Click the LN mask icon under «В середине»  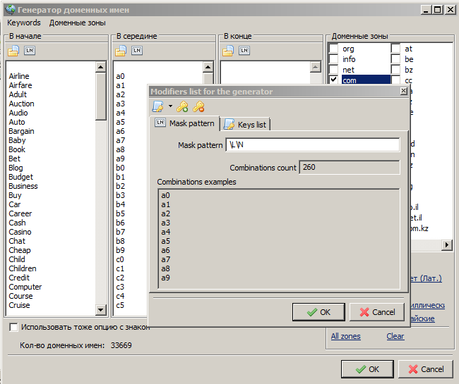[136, 51]
